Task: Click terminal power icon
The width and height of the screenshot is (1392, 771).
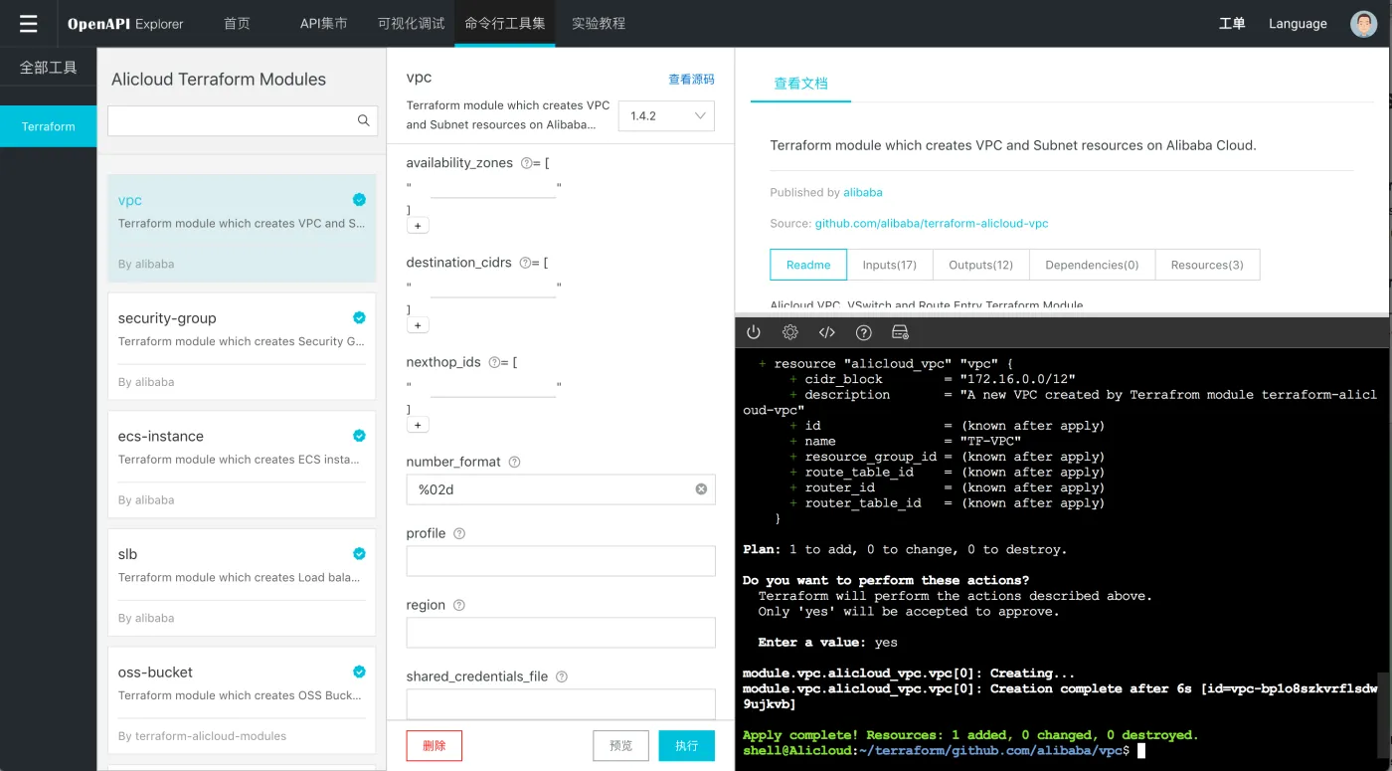Action: (754, 332)
